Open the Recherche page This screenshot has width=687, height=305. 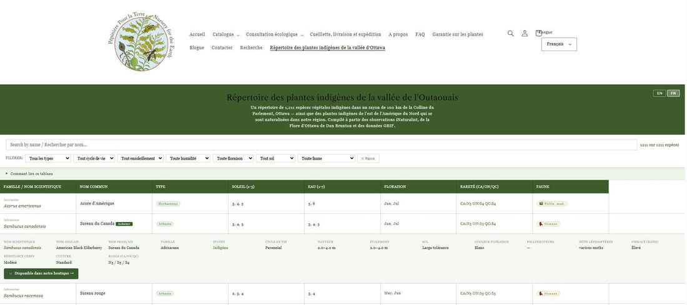click(x=251, y=47)
